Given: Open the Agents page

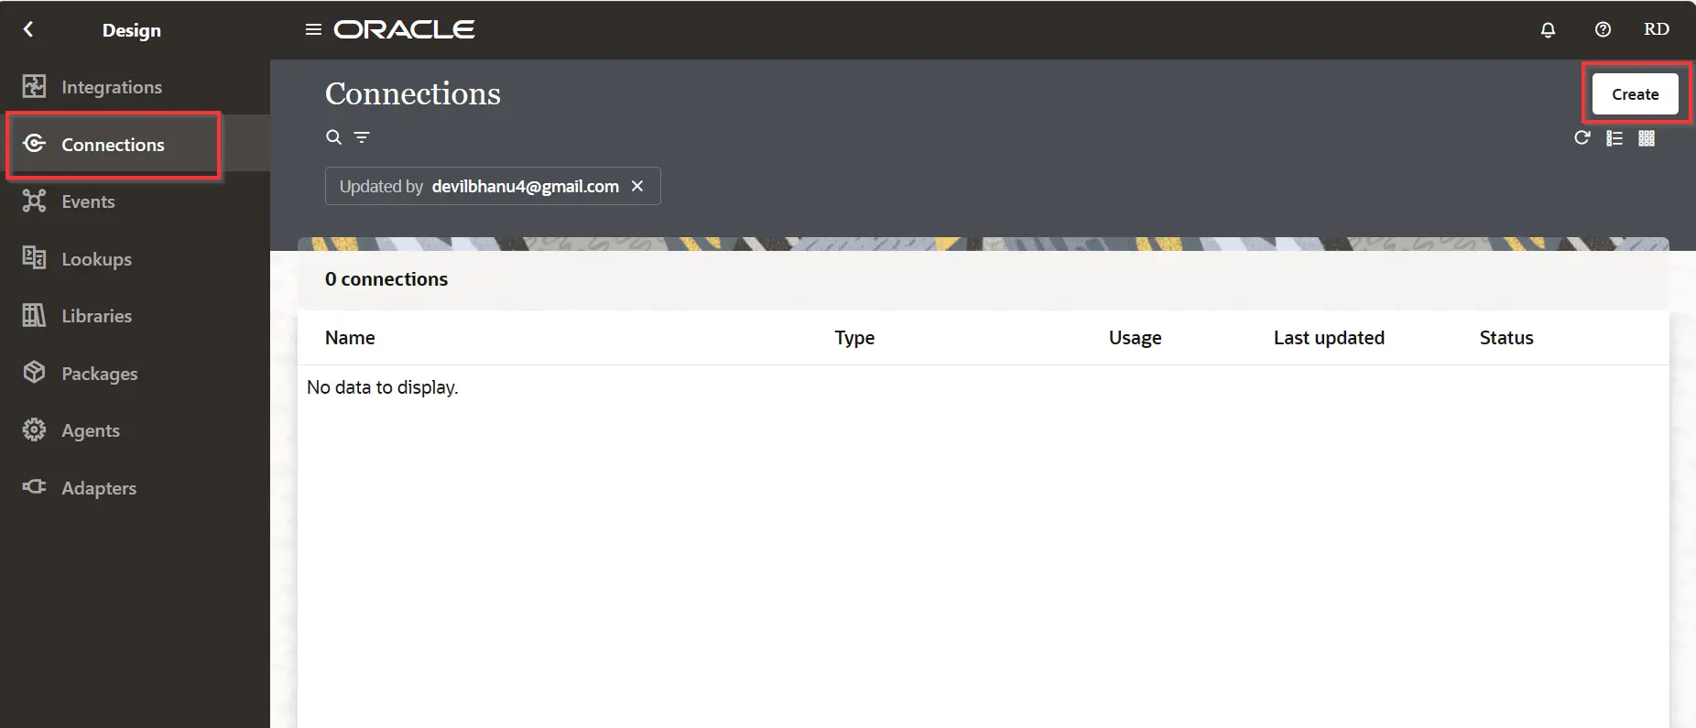Looking at the screenshot, I should pos(90,430).
